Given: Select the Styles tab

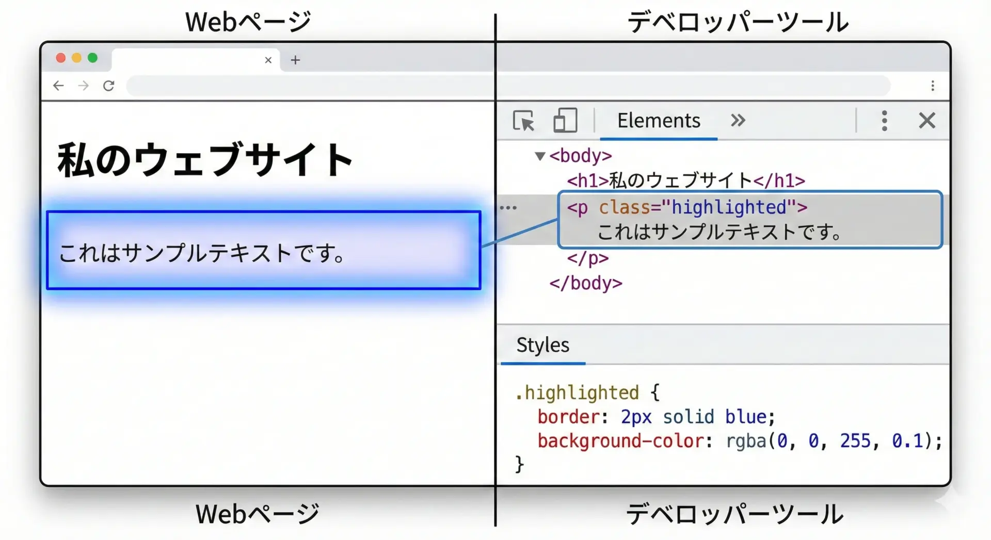Looking at the screenshot, I should click(542, 345).
